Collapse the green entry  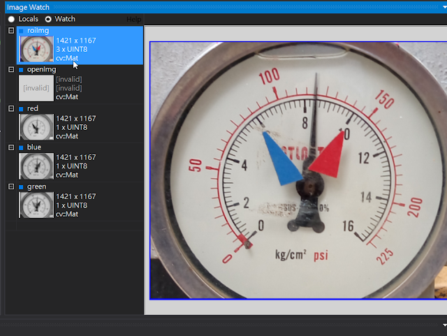click(x=11, y=187)
